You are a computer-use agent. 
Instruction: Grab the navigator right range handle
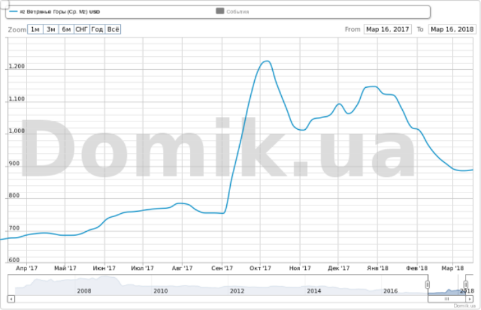point(465,285)
